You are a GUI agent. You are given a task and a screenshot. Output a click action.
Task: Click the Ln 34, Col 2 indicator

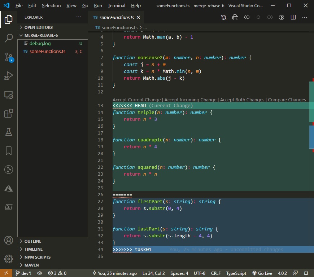[x=153, y=273]
